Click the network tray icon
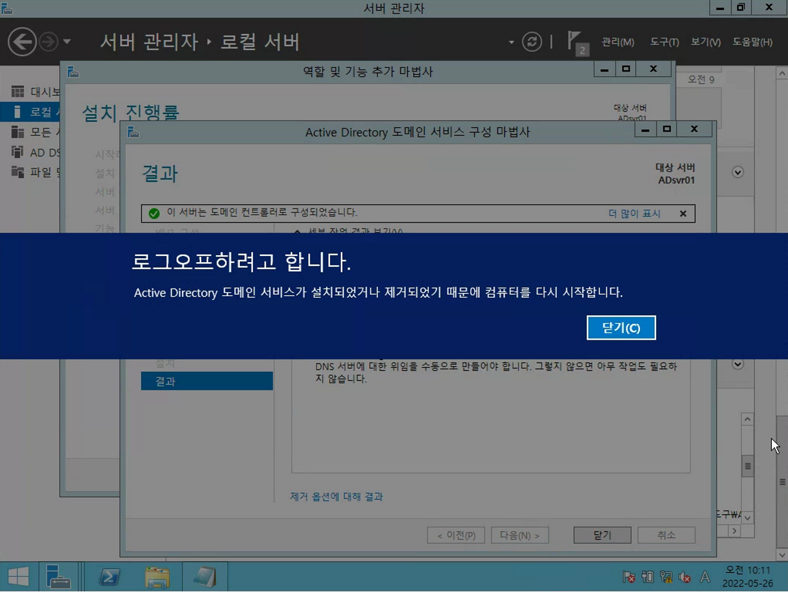The height and width of the screenshot is (592, 788). pyautogui.click(x=666, y=577)
